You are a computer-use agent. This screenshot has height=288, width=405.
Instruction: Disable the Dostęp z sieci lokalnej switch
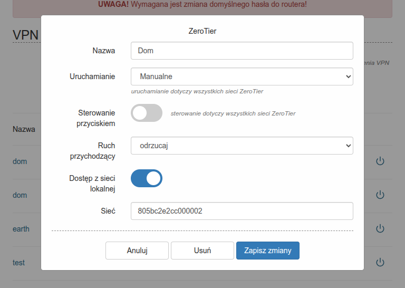(x=147, y=178)
